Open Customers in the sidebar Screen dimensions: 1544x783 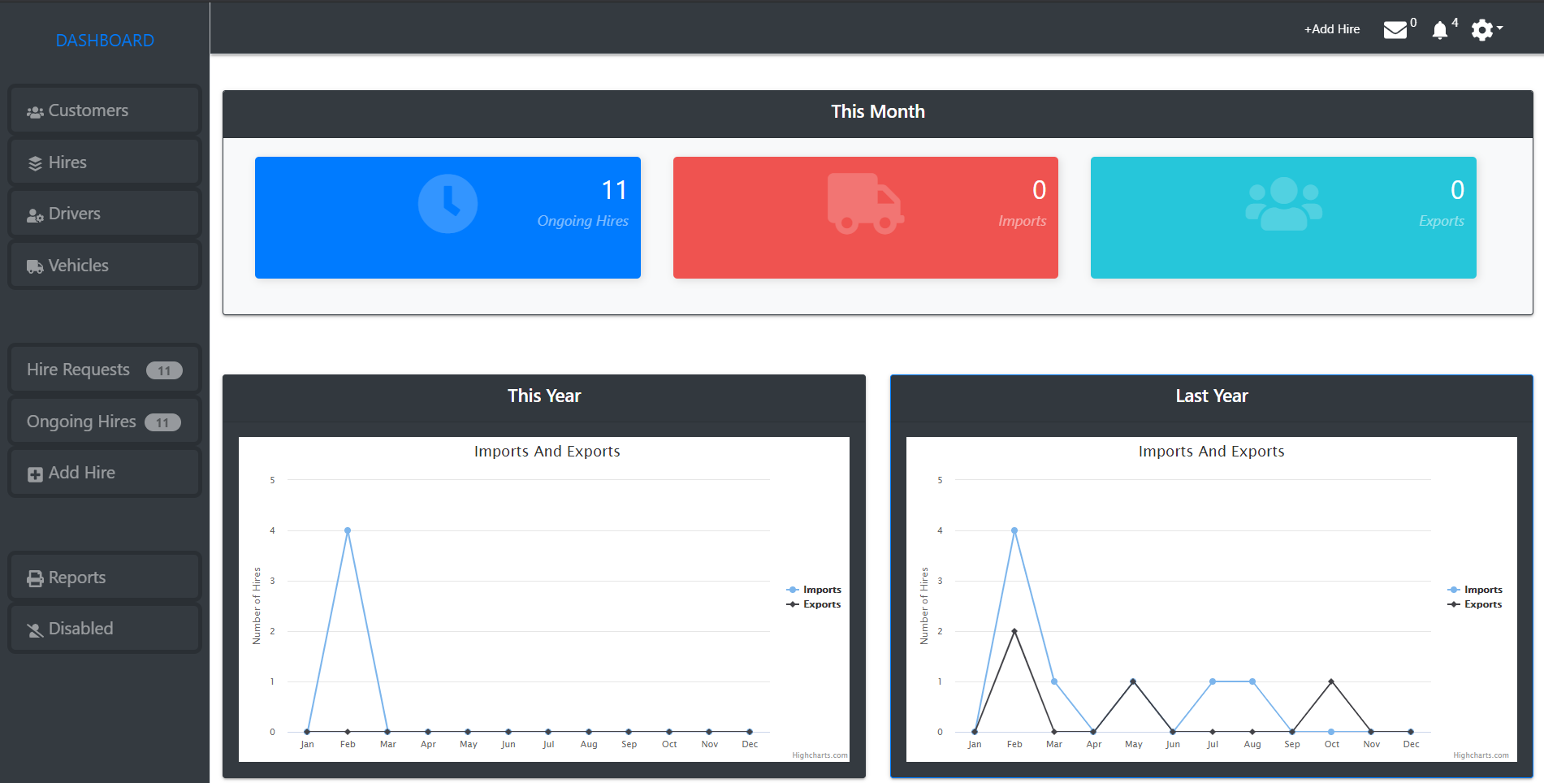pyautogui.click(x=105, y=110)
